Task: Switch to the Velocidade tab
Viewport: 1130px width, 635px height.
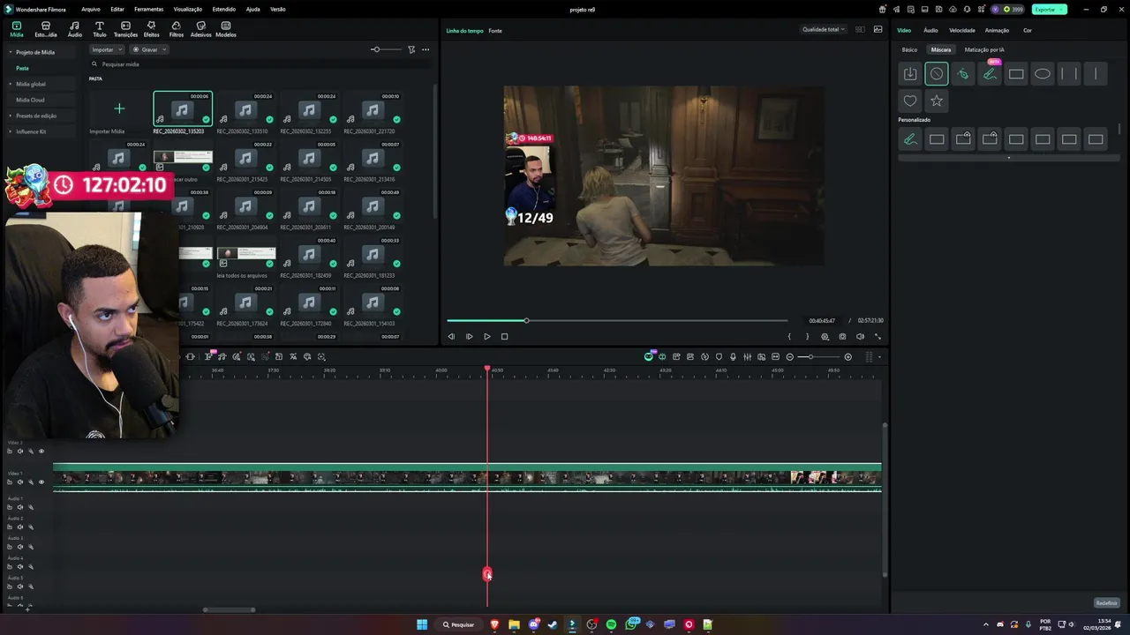Action: tap(962, 30)
